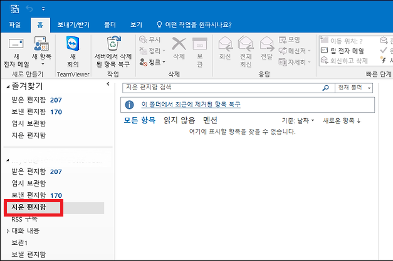The height and width of the screenshot is (261, 393).
Task: Open the File (파일) tab
Action: coord(14,25)
